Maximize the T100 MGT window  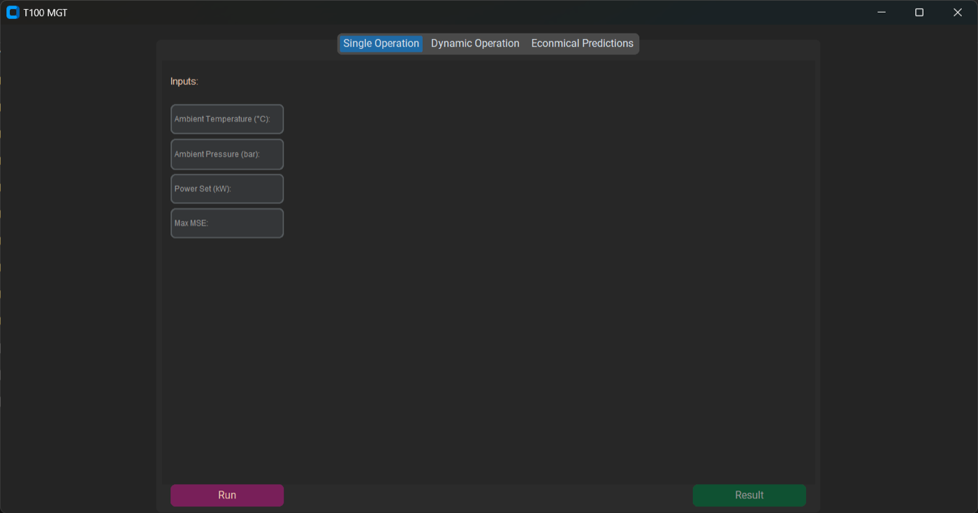[x=919, y=13]
